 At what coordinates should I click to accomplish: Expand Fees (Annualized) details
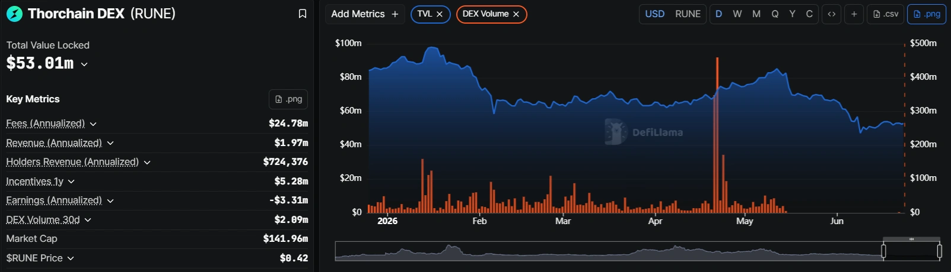click(x=93, y=124)
